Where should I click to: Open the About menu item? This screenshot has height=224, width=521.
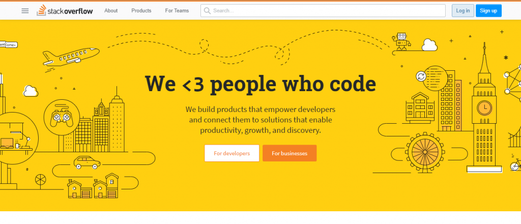111,11
